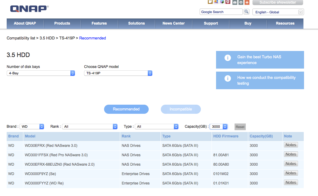This screenshot has height=196, width=318.
Task: Open Notes for WD30EFRX-68EUZN0
Action: 291,164
